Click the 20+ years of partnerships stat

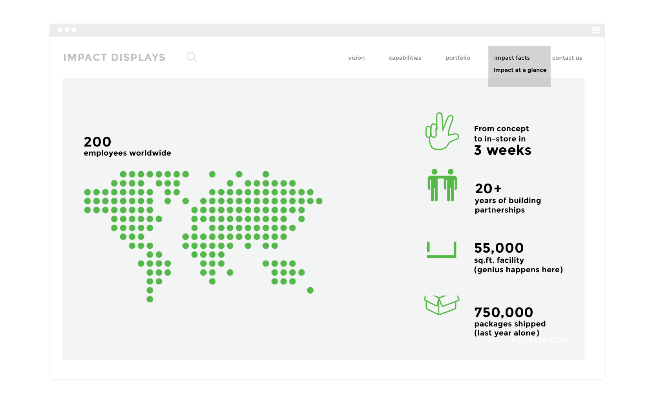tap(508, 199)
